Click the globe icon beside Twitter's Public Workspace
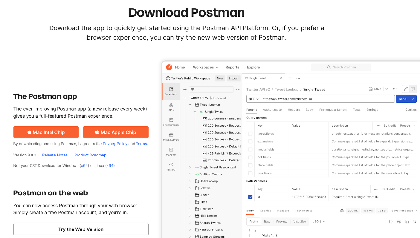420x238 pixels. [168, 78]
